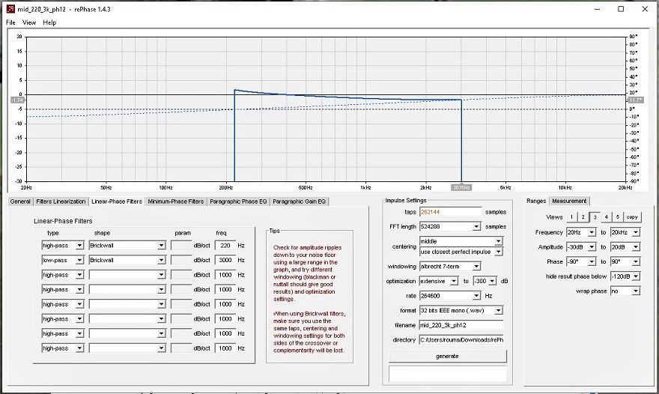Switch to the General tab
The width and height of the screenshot is (659, 394).
tap(20, 201)
